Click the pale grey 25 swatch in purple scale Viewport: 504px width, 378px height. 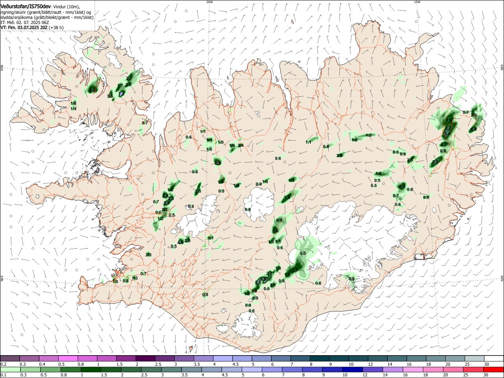point(474,358)
